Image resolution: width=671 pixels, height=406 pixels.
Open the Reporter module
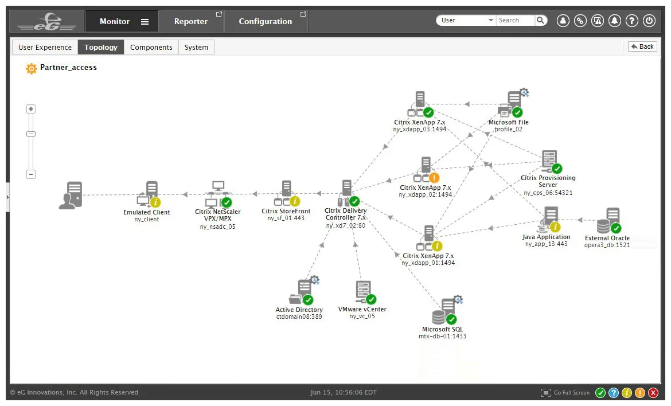[191, 21]
